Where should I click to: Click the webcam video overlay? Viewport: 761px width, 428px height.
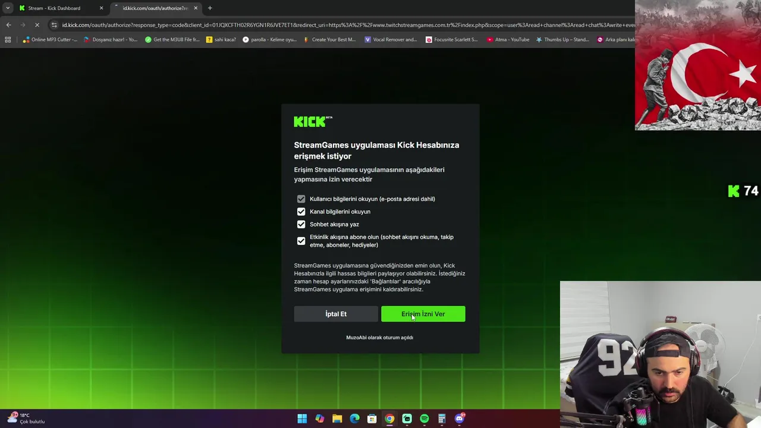(661, 354)
